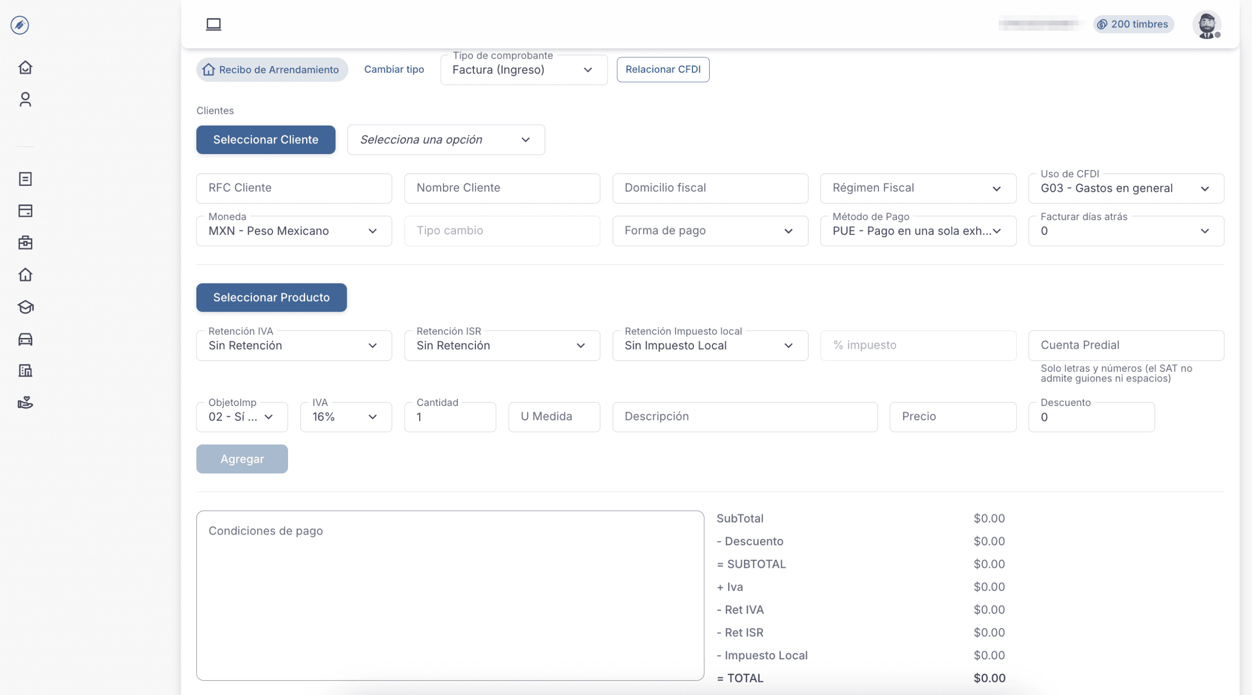Open the Uso de CFDI dropdown
1252x695 pixels.
(x=1126, y=188)
